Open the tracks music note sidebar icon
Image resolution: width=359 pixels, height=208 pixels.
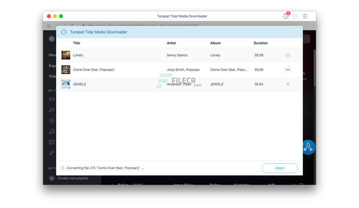click(x=52, y=131)
